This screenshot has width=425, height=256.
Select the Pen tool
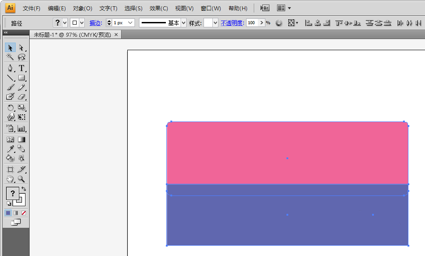10,68
